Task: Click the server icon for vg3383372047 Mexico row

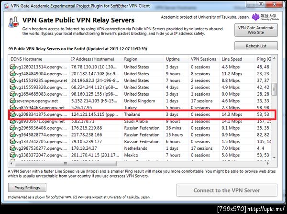Action: pyautogui.click(x=12, y=155)
